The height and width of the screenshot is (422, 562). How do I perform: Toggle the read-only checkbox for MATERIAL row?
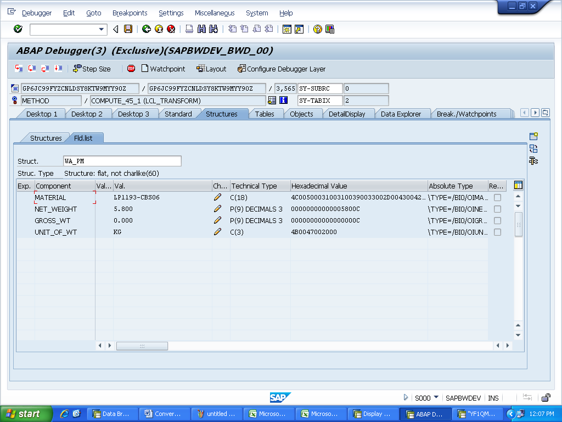[x=497, y=197]
